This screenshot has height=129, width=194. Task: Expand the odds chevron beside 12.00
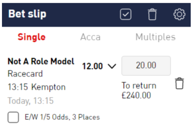(112, 66)
